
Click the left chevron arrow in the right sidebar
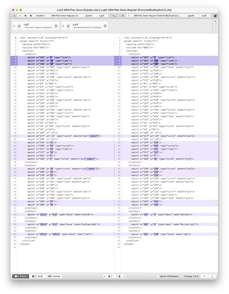click(215, 31)
